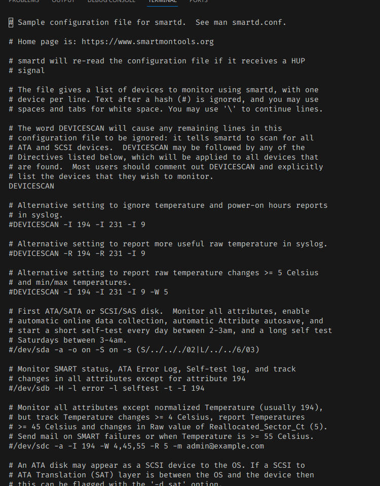Click the terminal cursor block at the first line
This screenshot has width=380, height=486.
pos(11,22)
